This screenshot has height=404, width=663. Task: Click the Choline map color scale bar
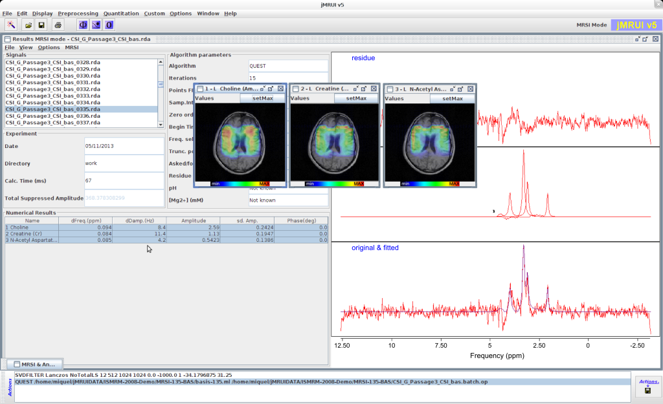(x=240, y=184)
